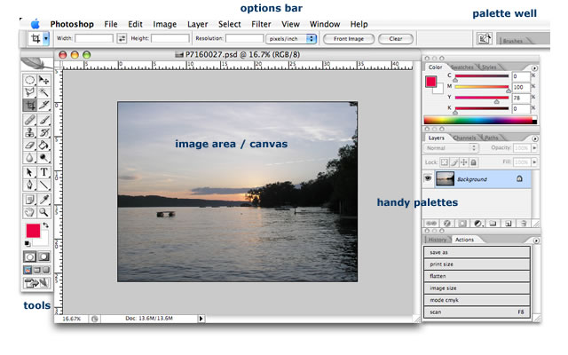Viewport: 568px width, 355px height.
Task: Open the Normal blend mode dropdown
Action: [x=451, y=148]
